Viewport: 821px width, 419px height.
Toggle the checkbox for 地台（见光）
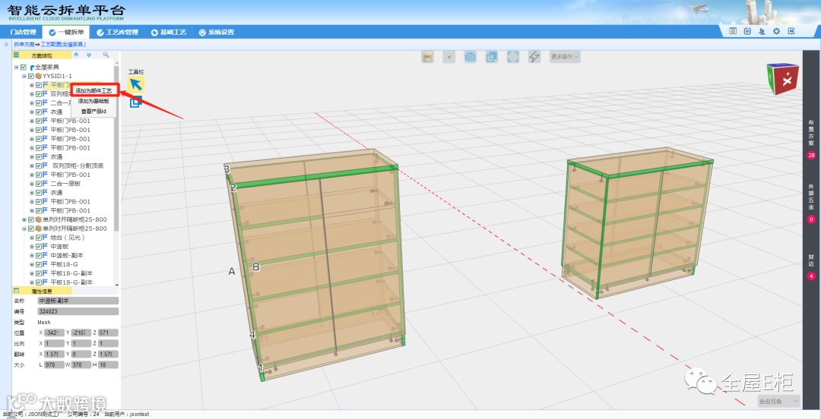click(39, 238)
